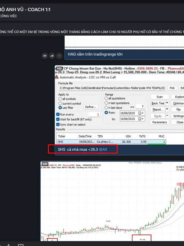Click the @All mention link
Viewport: 184px width, 246px height.
click(x=103, y=149)
